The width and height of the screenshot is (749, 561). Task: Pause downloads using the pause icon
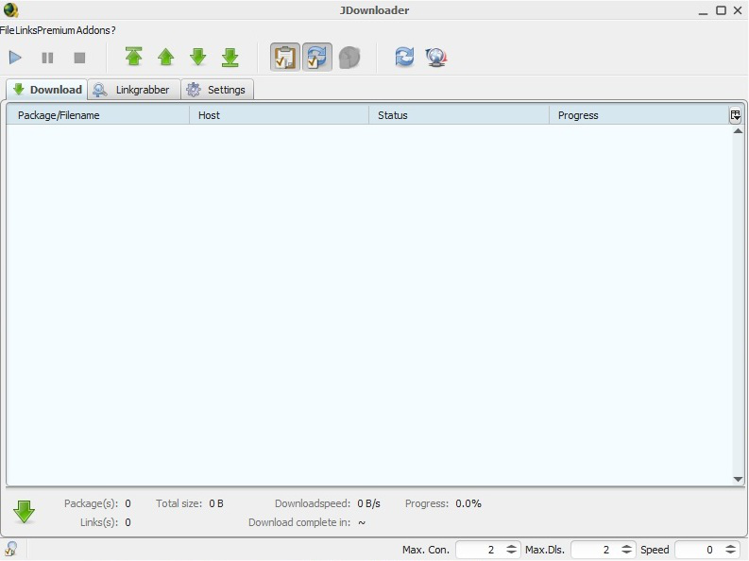(47, 58)
